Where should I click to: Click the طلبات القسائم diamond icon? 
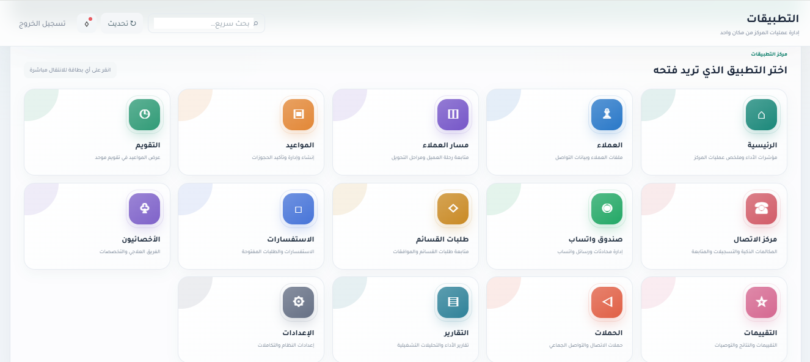tap(453, 209)
